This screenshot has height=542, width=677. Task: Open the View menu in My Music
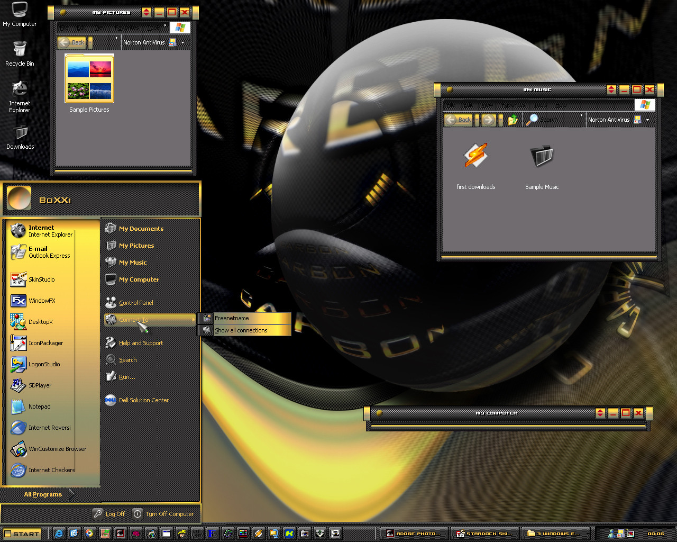[x=486, y=105]
